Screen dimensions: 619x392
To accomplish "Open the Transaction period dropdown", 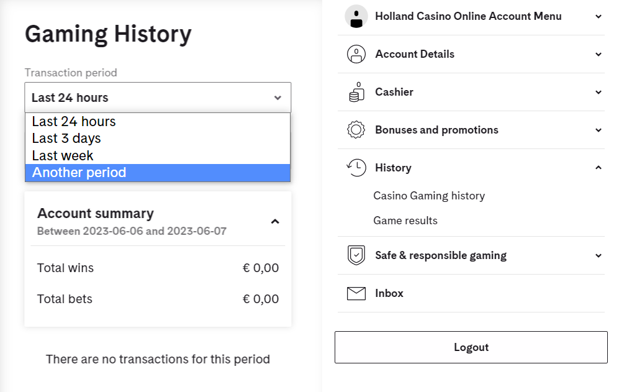I will click(x=158, y=98).
